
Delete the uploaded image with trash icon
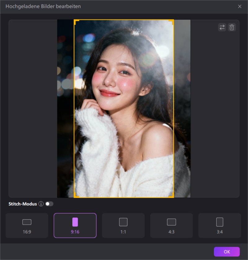coord(232,28)
